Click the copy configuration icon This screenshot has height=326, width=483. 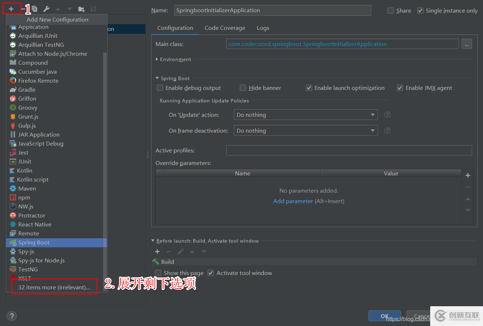tap(34, 9)
